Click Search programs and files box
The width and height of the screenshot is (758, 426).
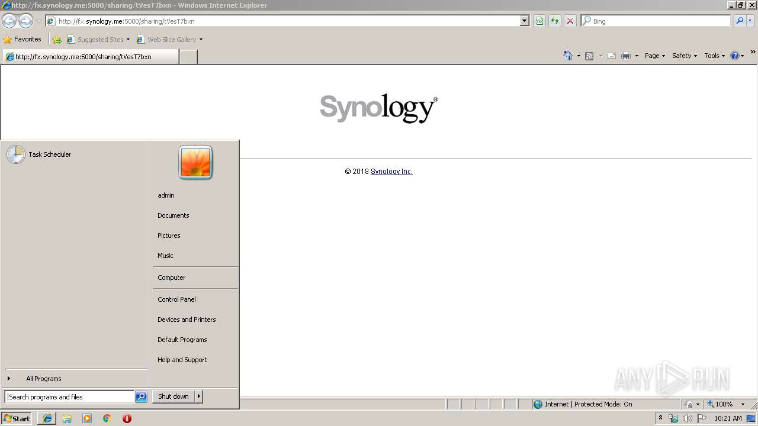tap(70, 397)
